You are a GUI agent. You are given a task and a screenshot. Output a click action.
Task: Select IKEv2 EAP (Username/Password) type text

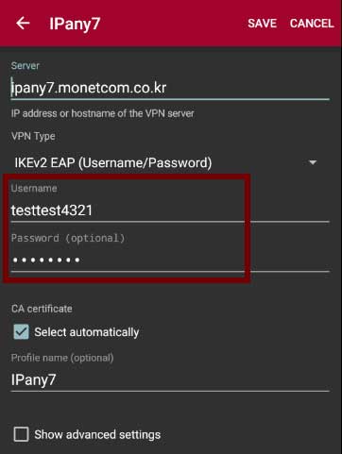tap(113, 162)
